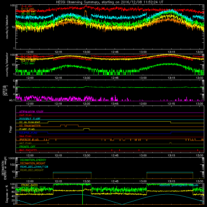Click the FLARE_FLAG label
This screenshot has width=207, height=207.
(x=27, y=129)
